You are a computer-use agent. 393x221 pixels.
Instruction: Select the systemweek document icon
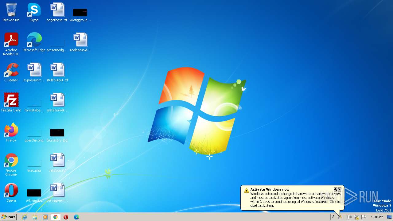click(57, 103)
